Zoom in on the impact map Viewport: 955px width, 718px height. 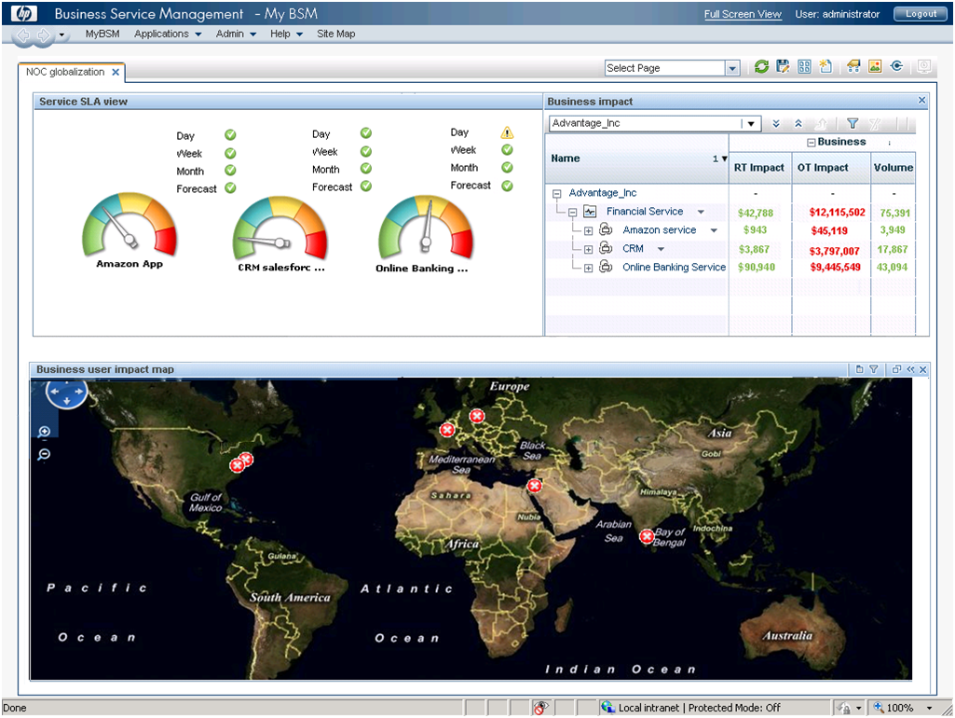(44, 432)
